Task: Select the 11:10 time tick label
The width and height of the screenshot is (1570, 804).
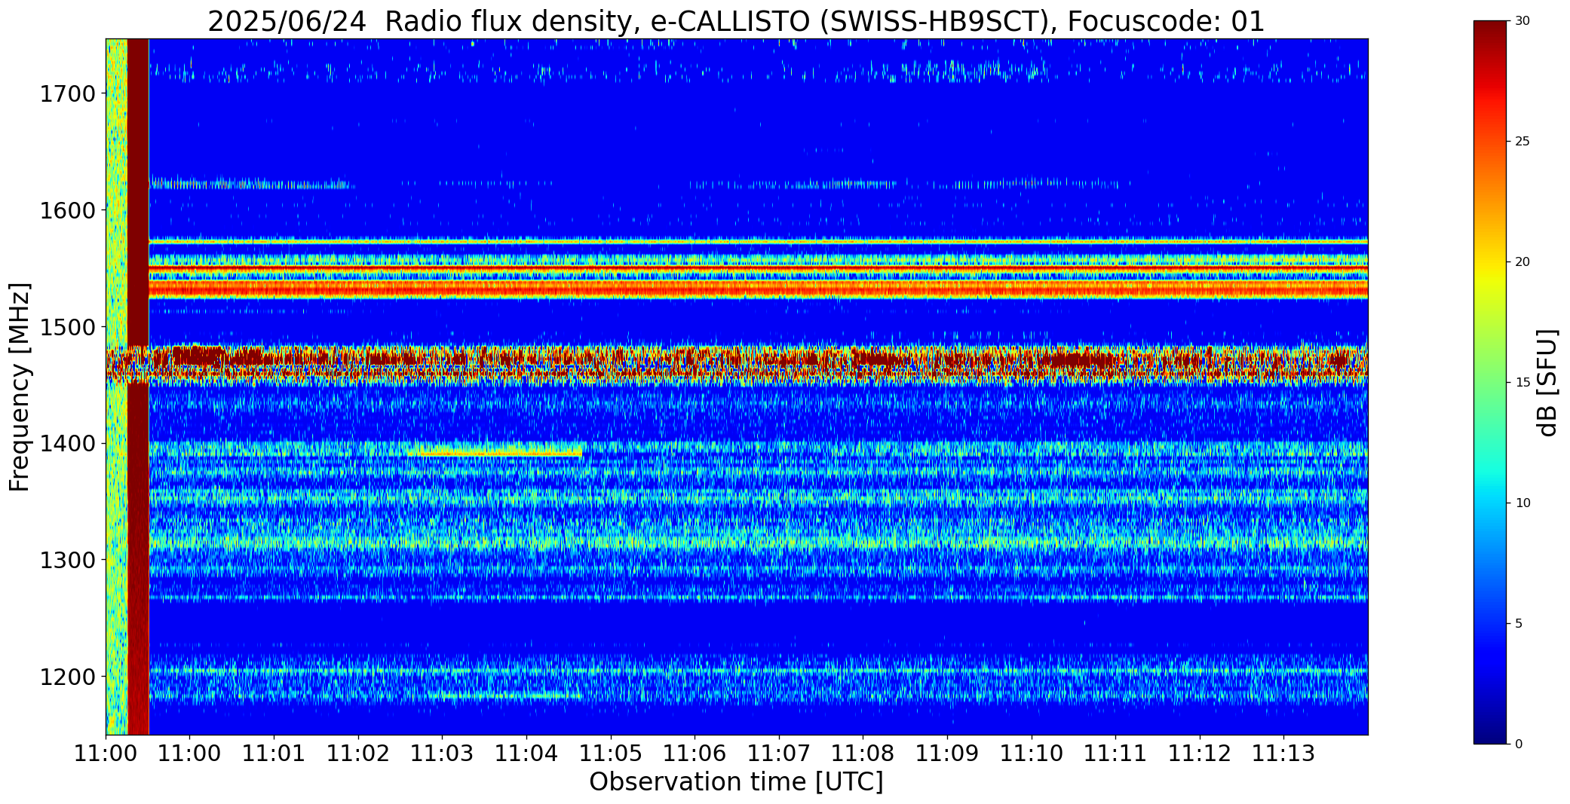Action: (1032, 754)
